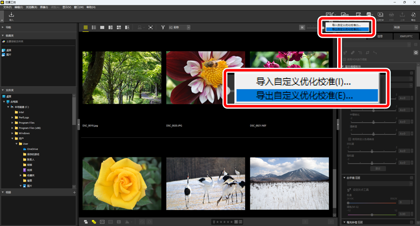Click the filter funnel icon
The height and width of the screenshot is (226, 420).
click(x=163, y=28)
